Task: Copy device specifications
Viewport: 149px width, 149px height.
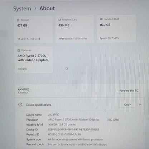Action: (128, 105)
